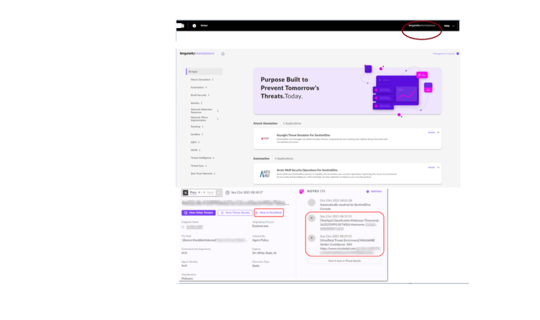Click the On-Write Static AI engine value

264,253
